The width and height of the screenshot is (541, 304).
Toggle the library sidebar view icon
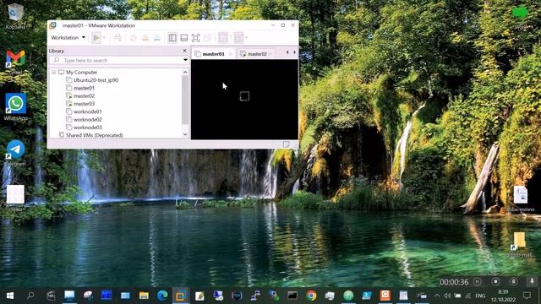coord(172,37)
